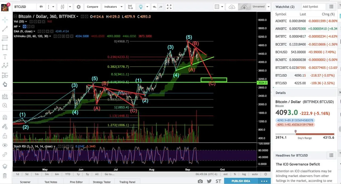
Task: Toggle the ext extended hours button
Action: 225,174
